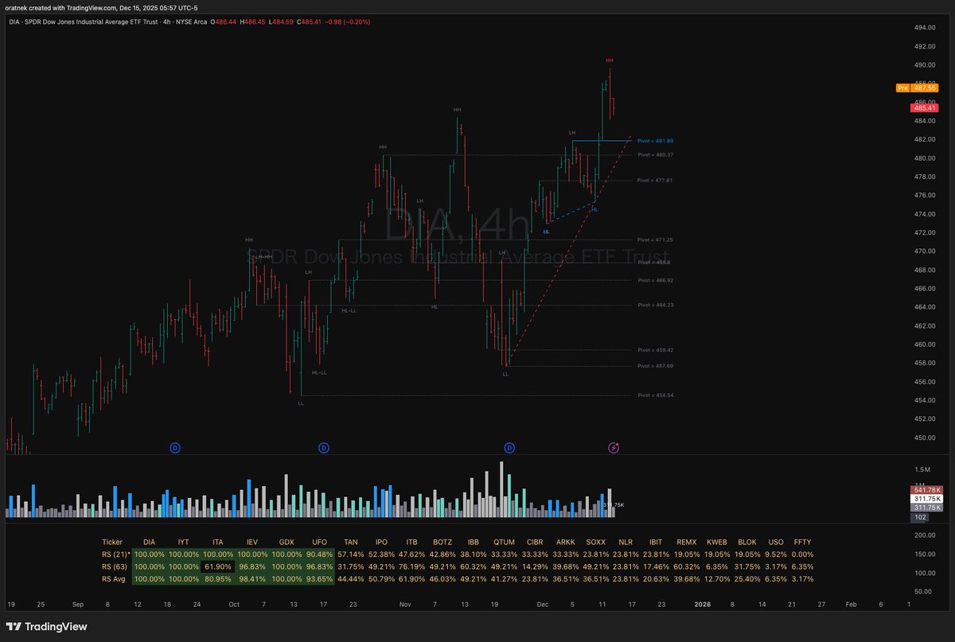This screenshot has width=955, height=642.
Task: Click the 494.00 price axis label
Action: click(924, 27)
